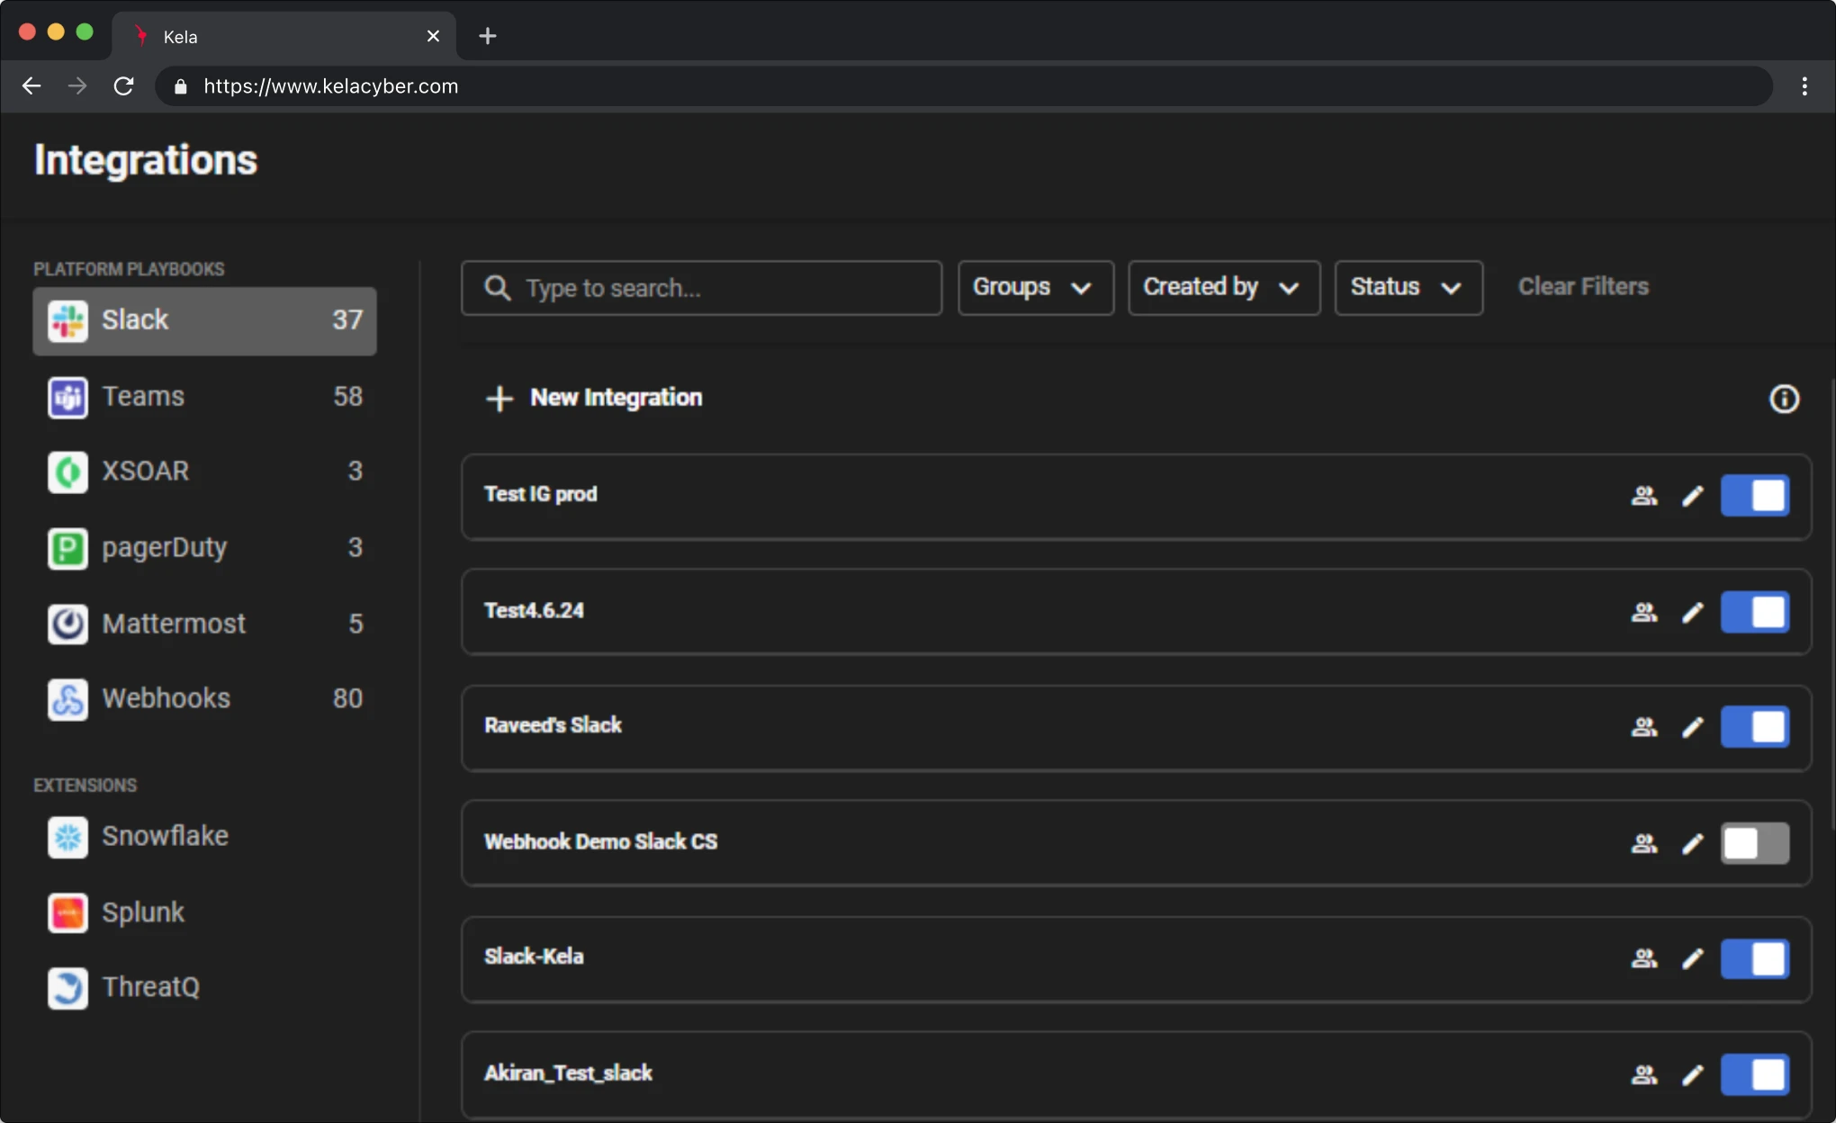This screenshot has height=1123, width=1836.
Task: Select pagerDuty in the sidebar
Action: 204,549
